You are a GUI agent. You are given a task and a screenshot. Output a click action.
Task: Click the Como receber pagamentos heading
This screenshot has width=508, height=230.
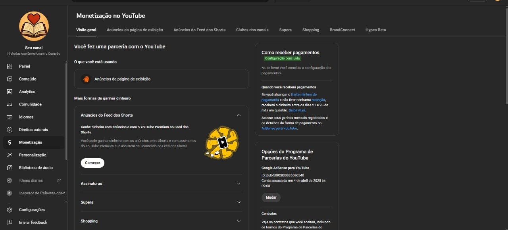291,52
